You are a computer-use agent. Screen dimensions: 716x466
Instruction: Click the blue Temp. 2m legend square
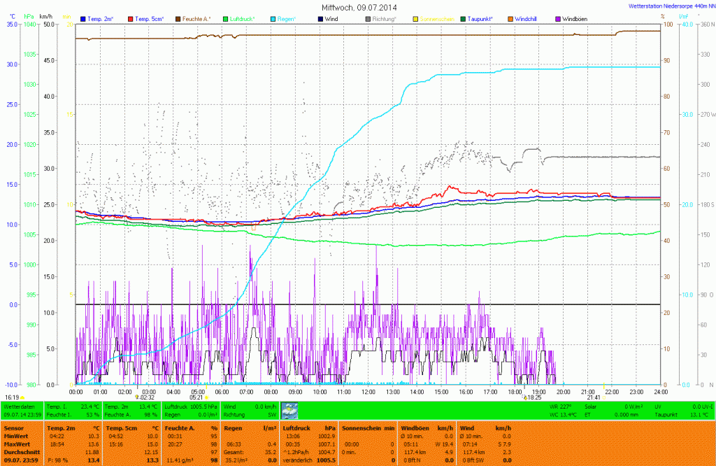(84, 18)
